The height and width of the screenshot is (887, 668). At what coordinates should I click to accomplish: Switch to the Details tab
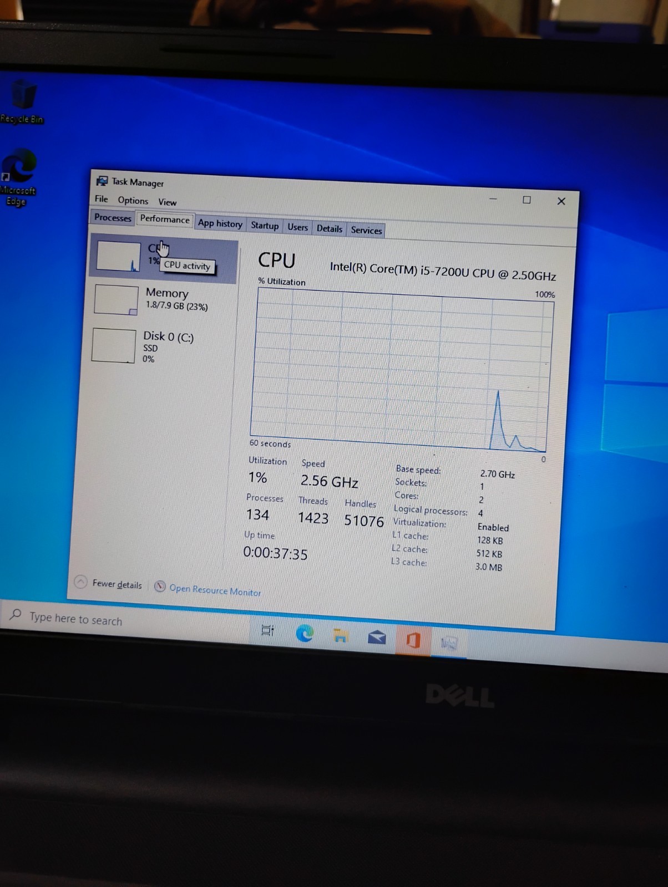330,228
